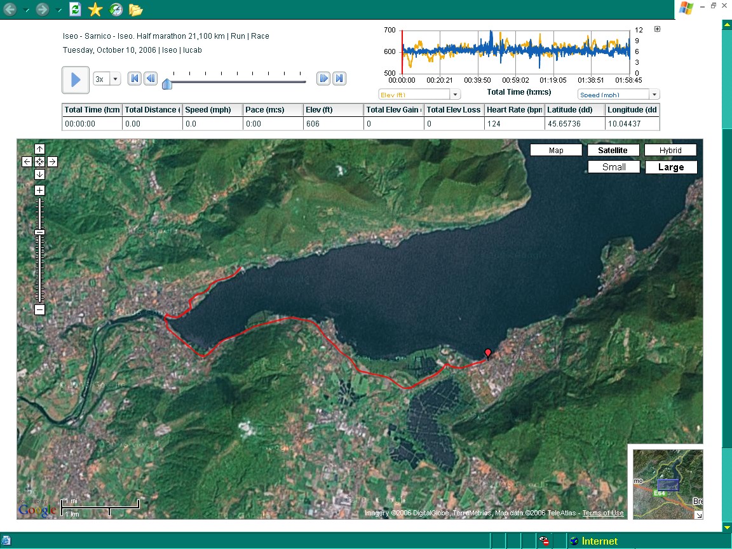
Task: Skip to end of the activity playback
Action: [340, 78]
